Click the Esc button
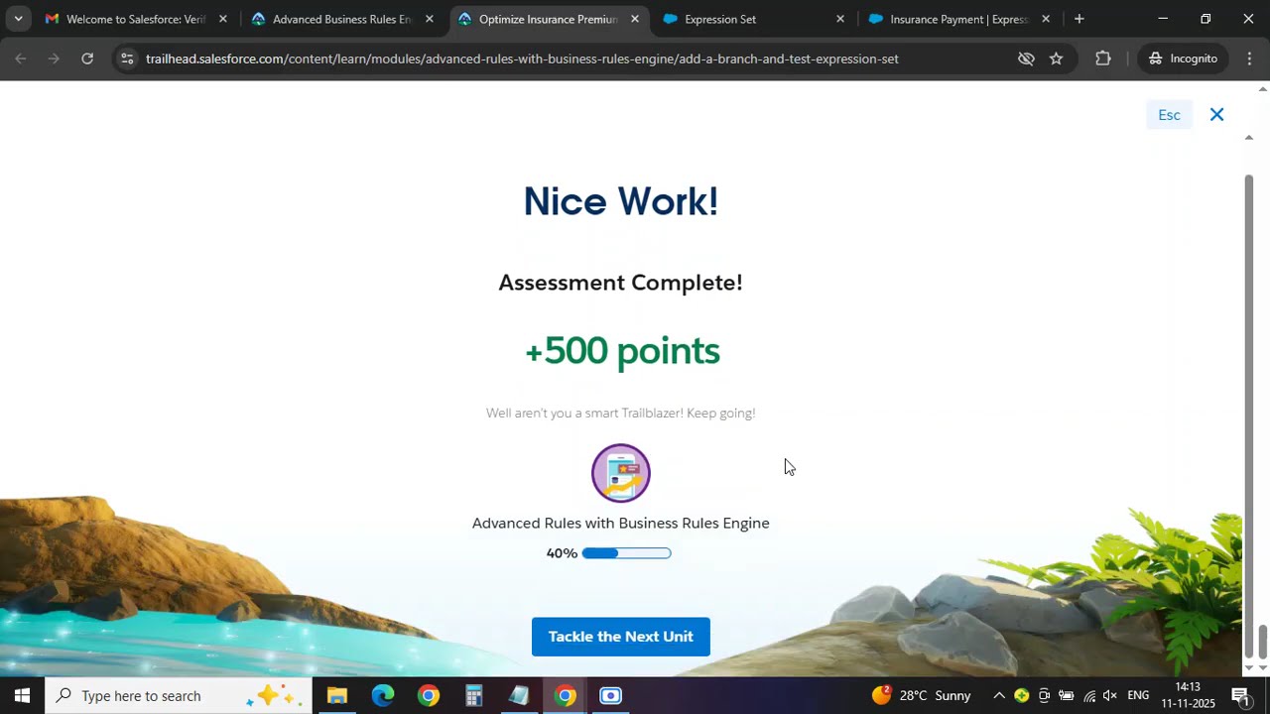This screenshot has width=1270, height=714. [1169, 115]
